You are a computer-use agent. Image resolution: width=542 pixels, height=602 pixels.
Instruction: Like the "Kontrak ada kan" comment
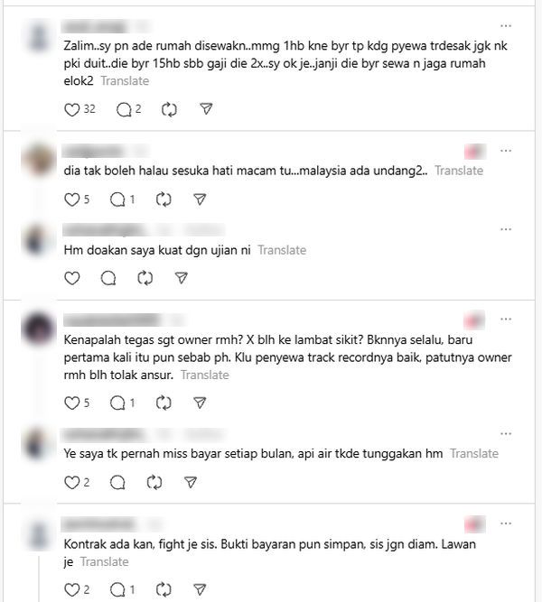(72, 589)
